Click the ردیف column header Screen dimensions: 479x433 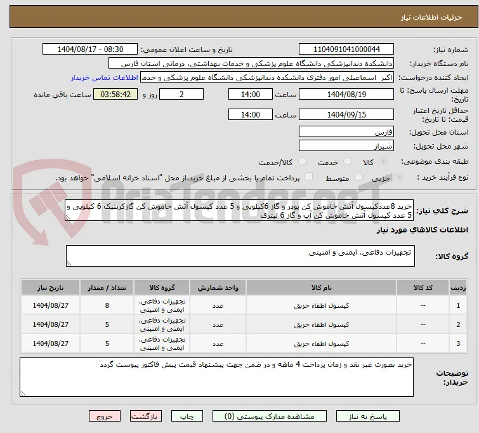[x=458, y=288]
